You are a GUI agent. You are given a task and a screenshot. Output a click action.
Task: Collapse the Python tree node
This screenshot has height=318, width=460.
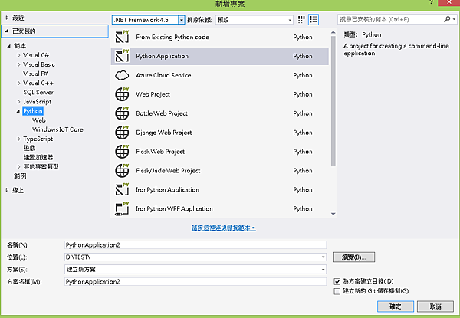click(x=18, y=111)
